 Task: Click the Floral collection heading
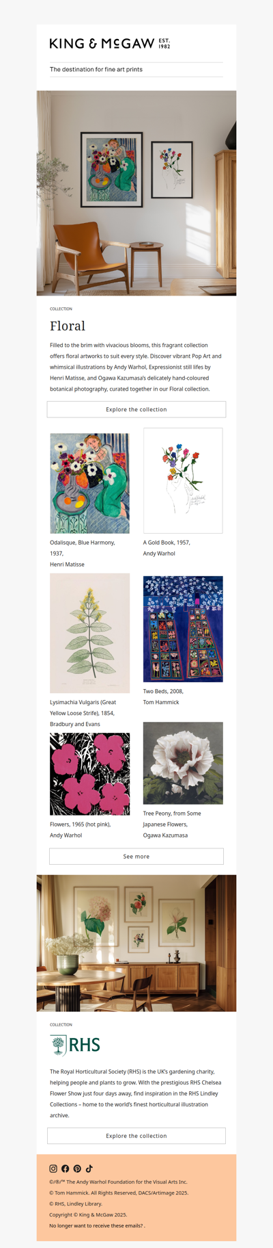[x=68, y=326]
